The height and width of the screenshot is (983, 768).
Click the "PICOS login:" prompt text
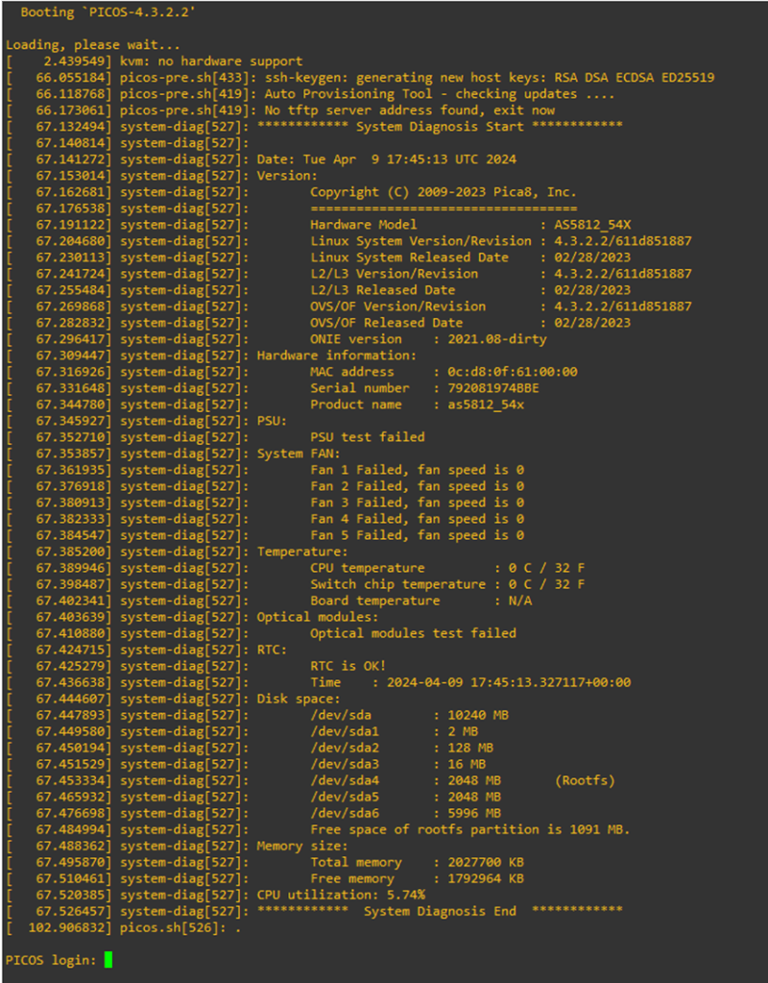coord(50,960)
